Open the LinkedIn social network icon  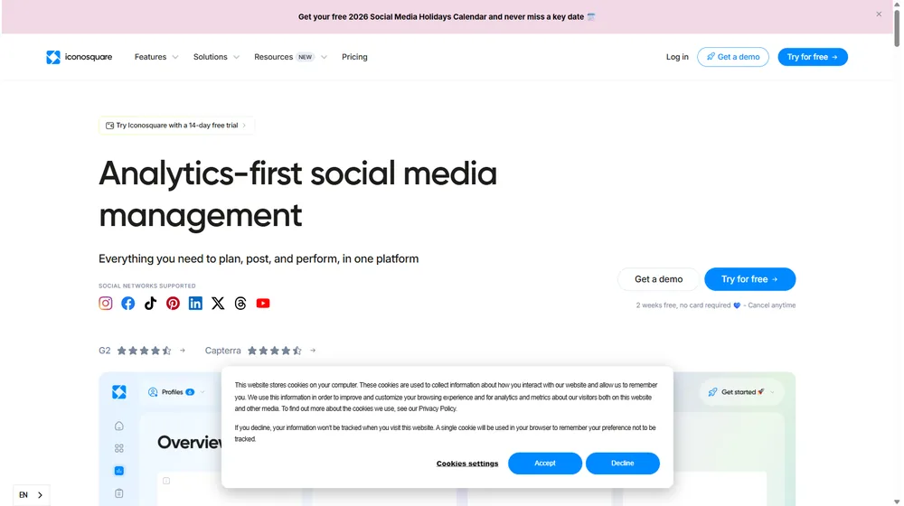point(195,303)
